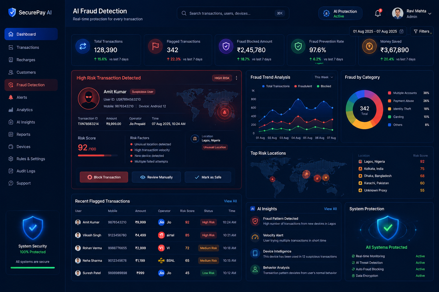Image resolution: width=439 pixels, height=292 pixels.
Task: Toggle Fraudulent series legend in chart
Action: point(303,86)
